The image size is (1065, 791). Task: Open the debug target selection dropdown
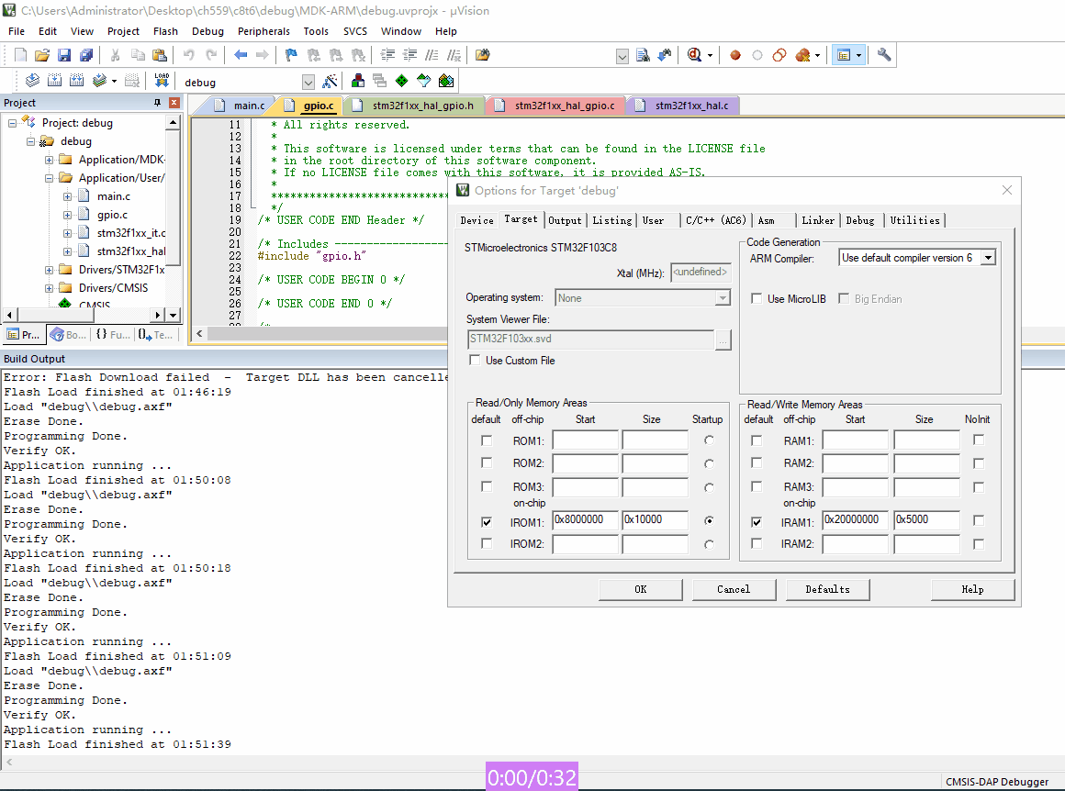[x=308, y=82]
